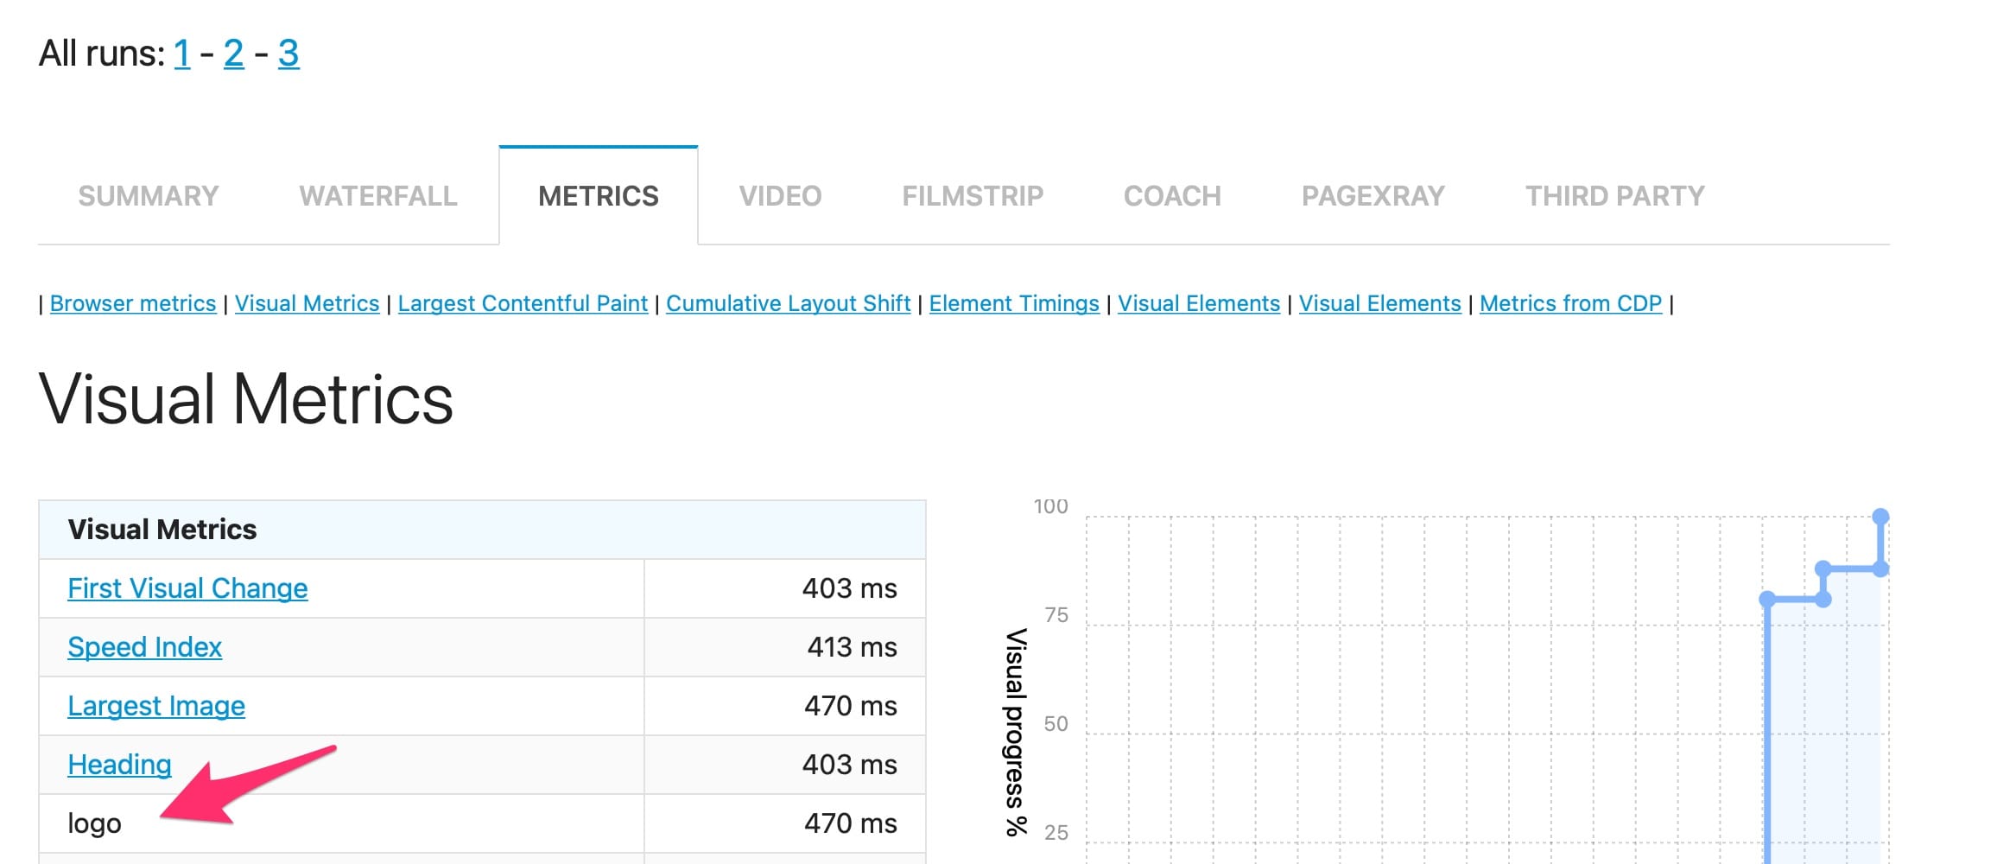Go to the Coach tab
The image size is (1997, 864).
(x=1172, y=196)
